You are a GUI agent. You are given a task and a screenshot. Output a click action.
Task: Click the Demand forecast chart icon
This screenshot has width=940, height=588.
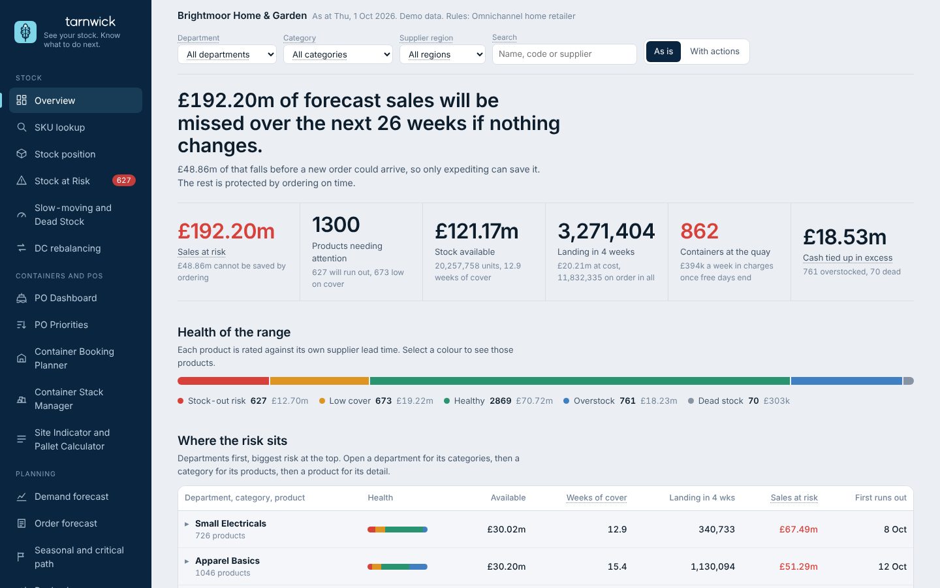tap(22, 497)
